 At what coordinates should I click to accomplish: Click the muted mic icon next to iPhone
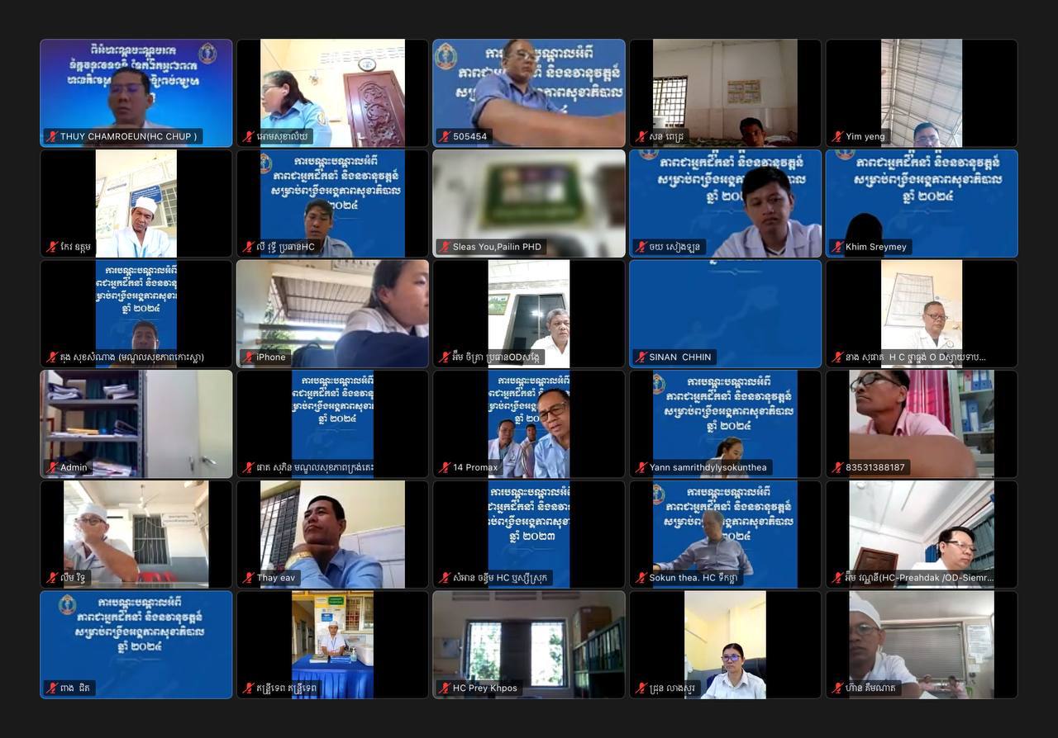[248, 357]
